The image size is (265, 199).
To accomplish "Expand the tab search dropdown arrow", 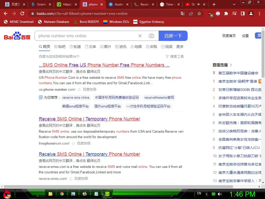I will (234, 4).
